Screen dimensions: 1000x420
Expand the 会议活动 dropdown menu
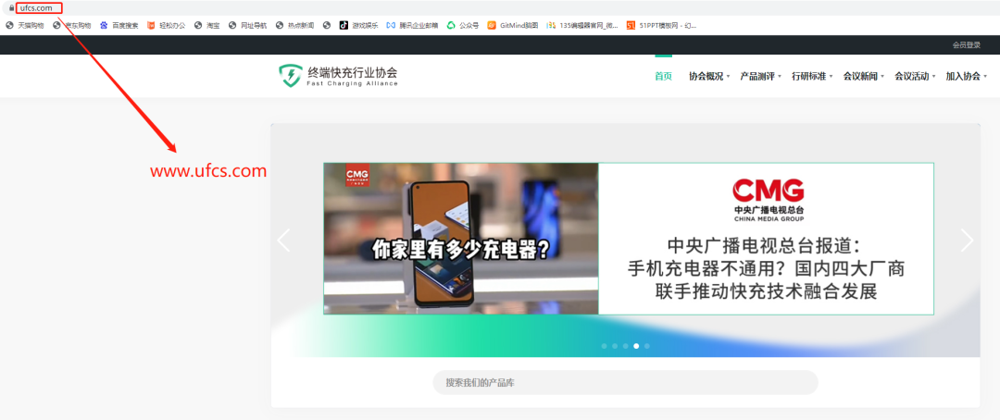pos(915,77)
